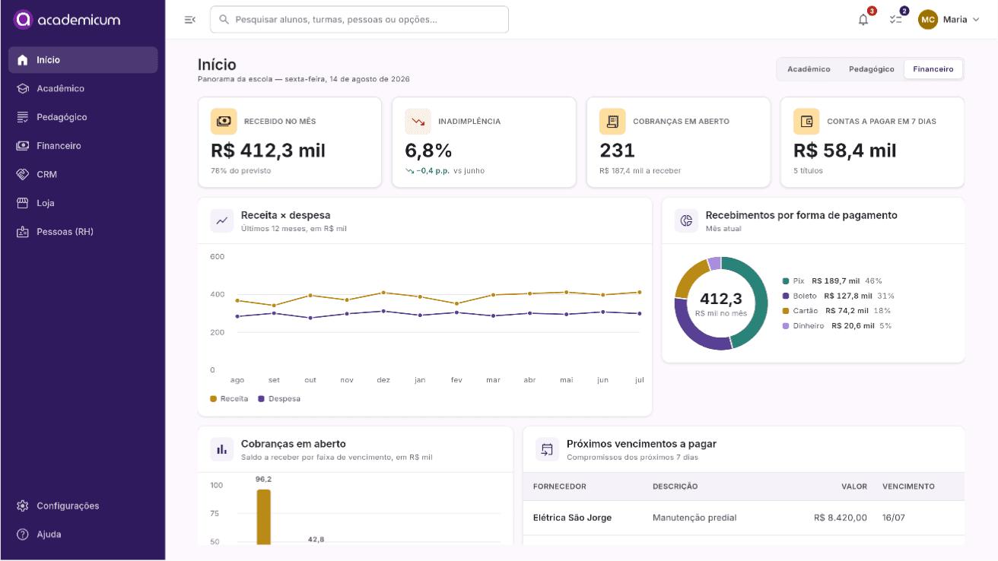The height and width of the screenshot is (561, 998).
Task: Switch to the Acadêmico dashboard tab
Action: tap(809, 69)
